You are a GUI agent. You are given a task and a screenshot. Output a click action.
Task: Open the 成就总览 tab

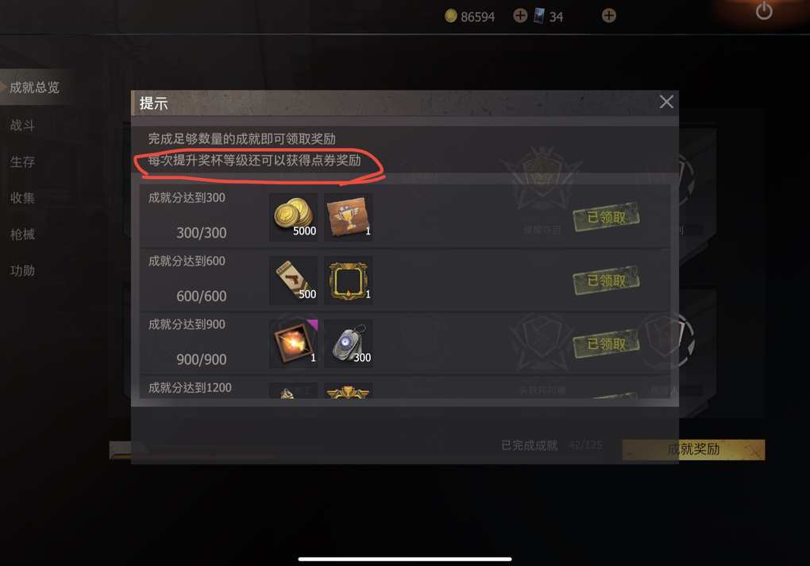[x=35, y=87]
